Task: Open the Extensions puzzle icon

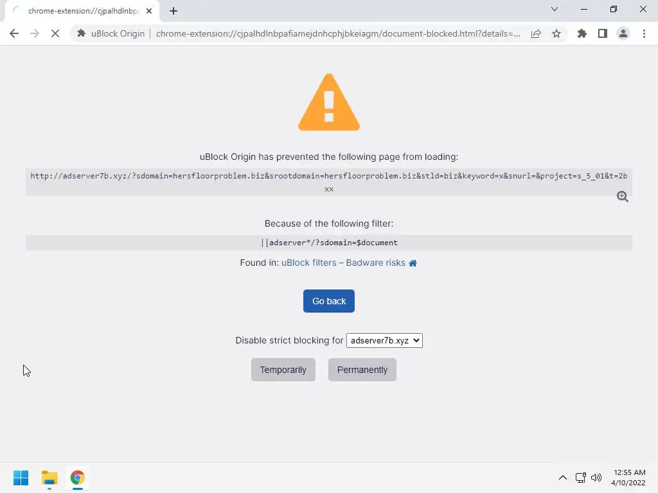Action: 582,33
